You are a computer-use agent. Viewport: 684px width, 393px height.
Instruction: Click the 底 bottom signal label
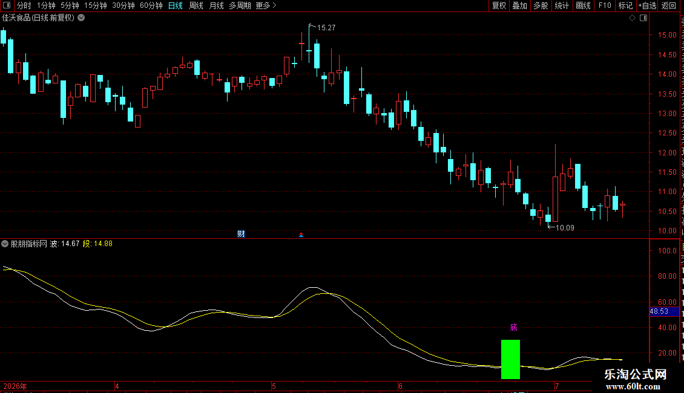coord(514,327)
